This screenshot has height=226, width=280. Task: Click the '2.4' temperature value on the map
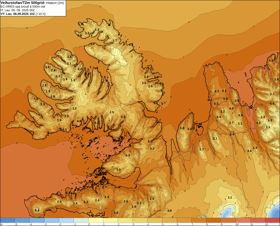point(97,200)
